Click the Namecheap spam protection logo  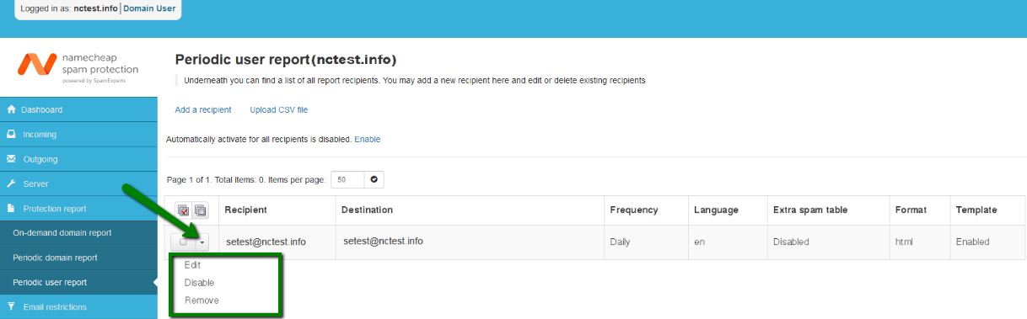[78, 66]
